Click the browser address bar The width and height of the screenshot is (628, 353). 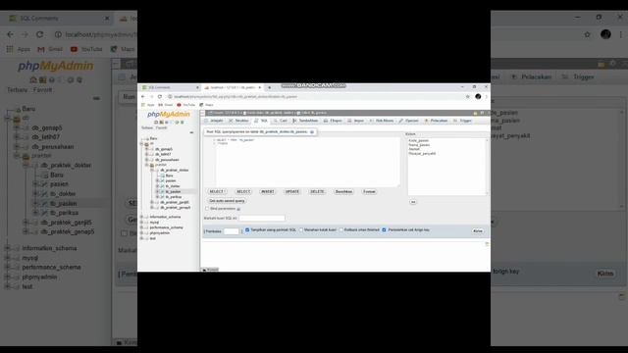(x=316, y=96)
